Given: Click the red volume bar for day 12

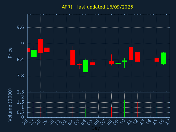Looking at the screenshot, I should coord(137,110).
